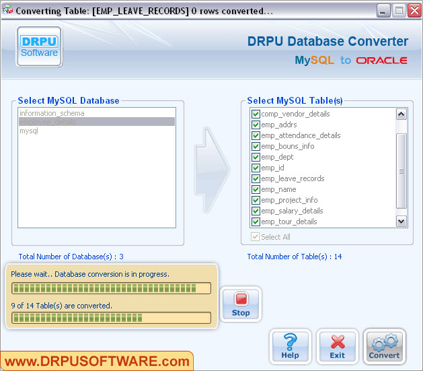Open the www.DRPUSOFTWARE.com link
Screen dimensions: 423x371
coord(97,362)
